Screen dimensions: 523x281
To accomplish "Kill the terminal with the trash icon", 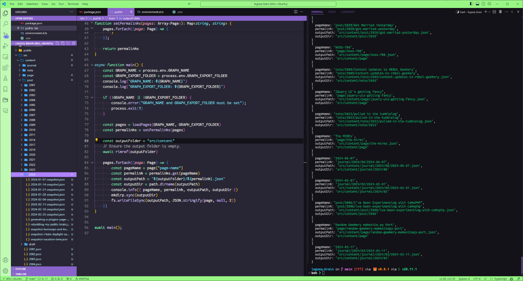I will click(500, 12).
